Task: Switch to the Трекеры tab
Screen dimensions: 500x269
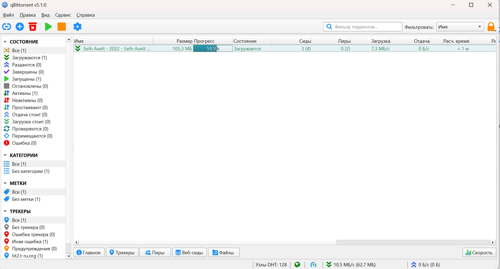Action: point(122,252)
